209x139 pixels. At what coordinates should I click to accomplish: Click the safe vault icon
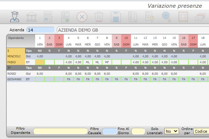(x=183, y=17)
